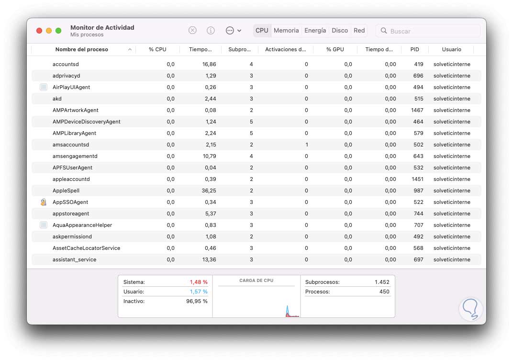Open process info (i) icon
The height and width of the screenshot is (360, 513).
tap(211, 31)
